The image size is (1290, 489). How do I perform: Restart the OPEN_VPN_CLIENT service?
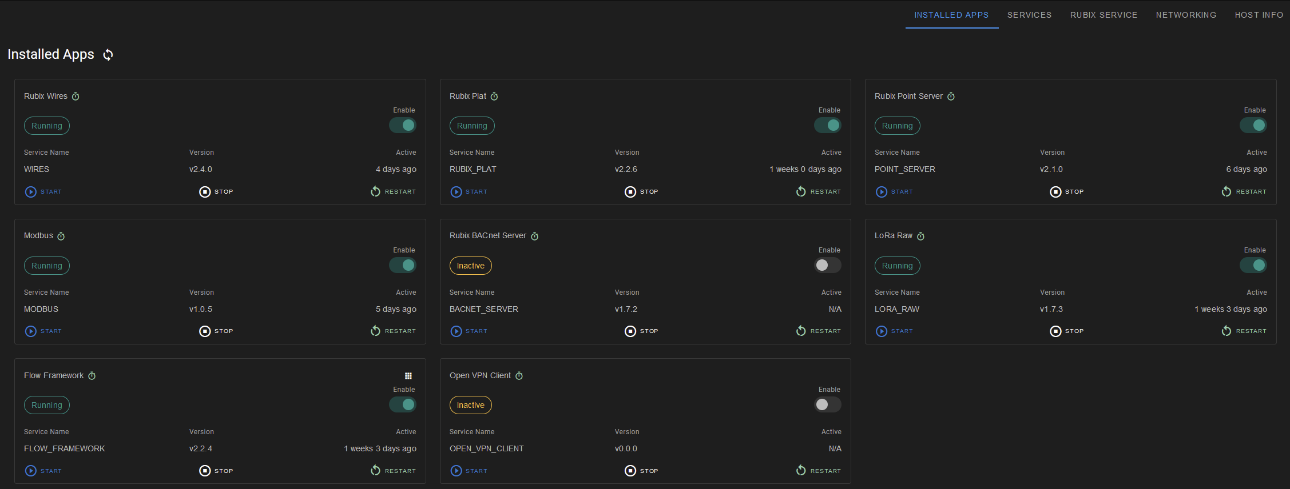click(819, 471)
